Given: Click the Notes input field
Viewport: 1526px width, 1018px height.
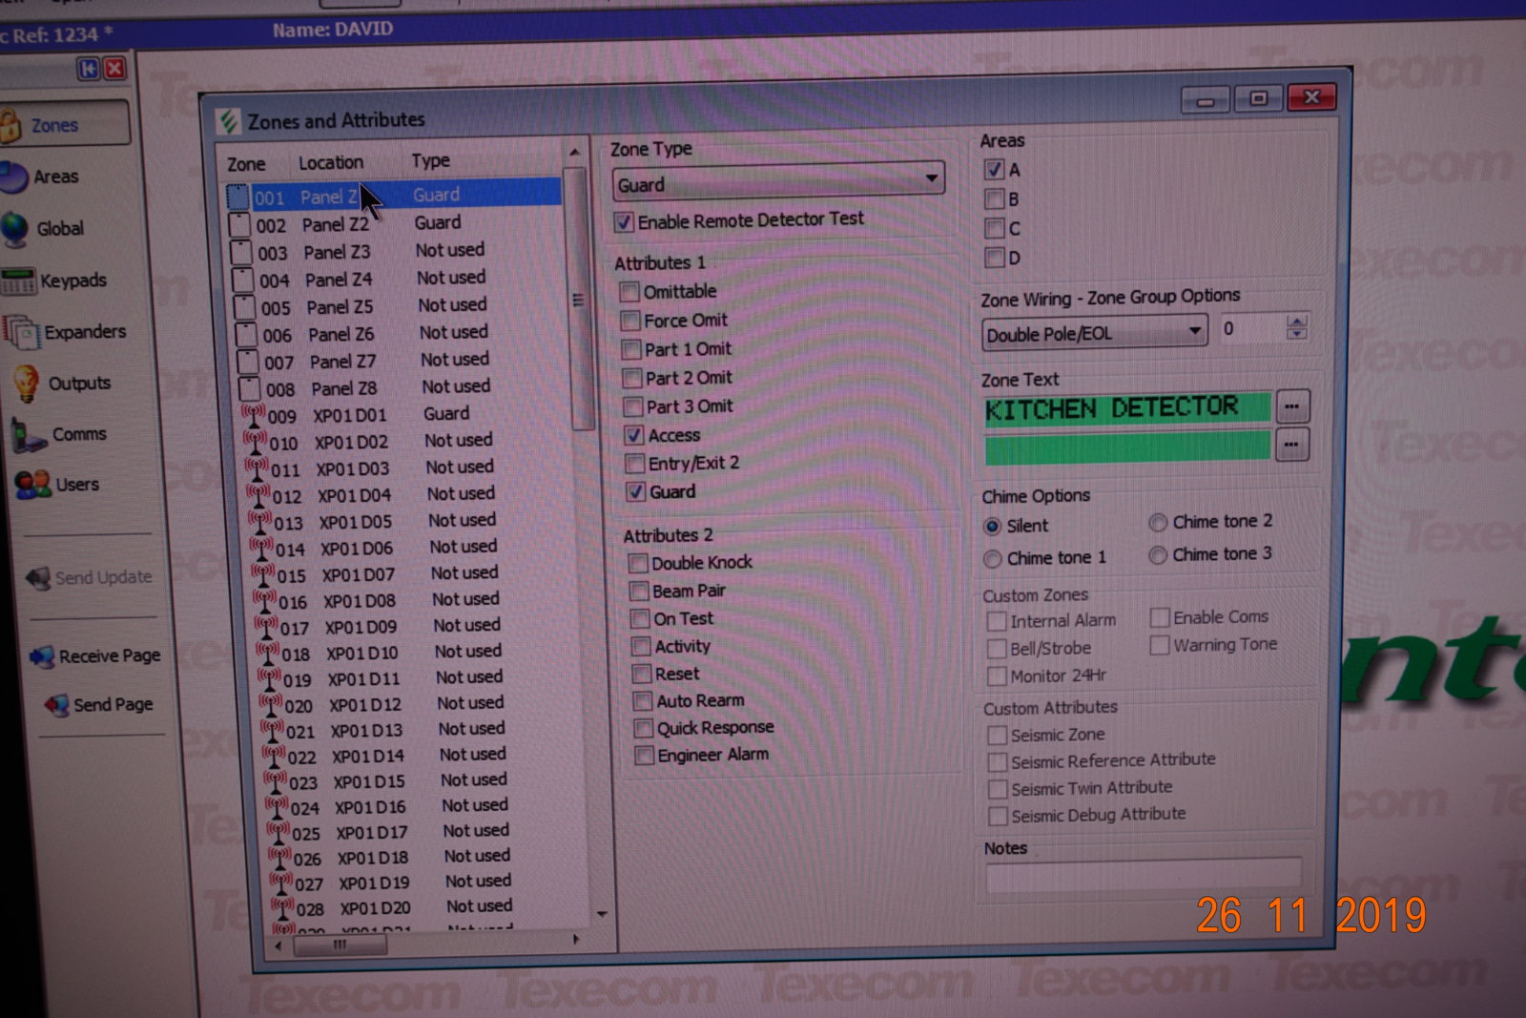Looking at the screenshot, I should [1143, 876].
